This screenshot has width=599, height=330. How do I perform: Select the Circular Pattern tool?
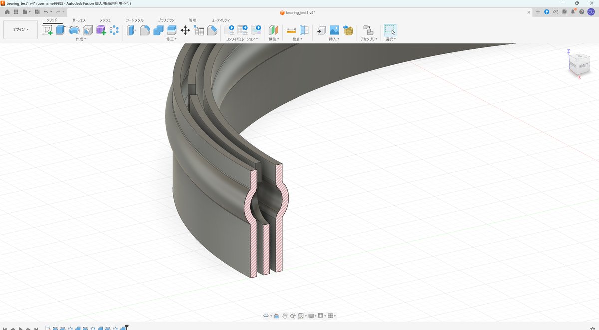(114, 30)
